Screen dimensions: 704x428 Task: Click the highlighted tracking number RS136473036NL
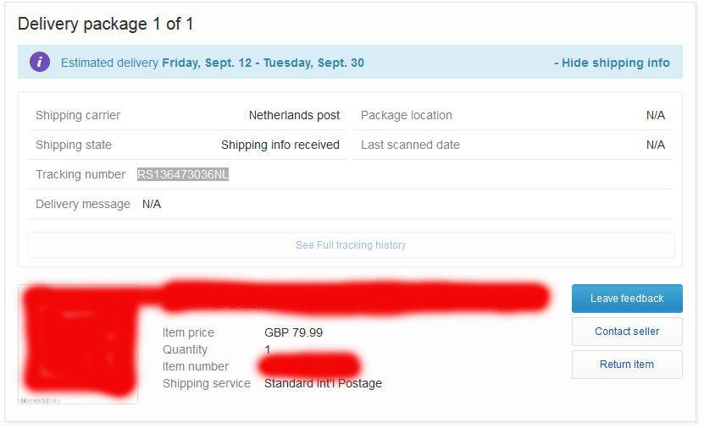point(183,174)
